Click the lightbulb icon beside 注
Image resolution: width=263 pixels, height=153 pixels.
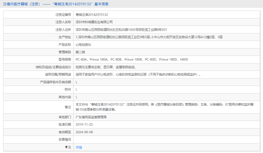pos(66,147)
